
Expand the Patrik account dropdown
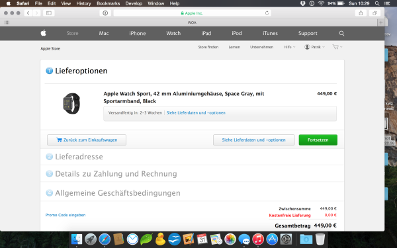[x=314, y=47]
